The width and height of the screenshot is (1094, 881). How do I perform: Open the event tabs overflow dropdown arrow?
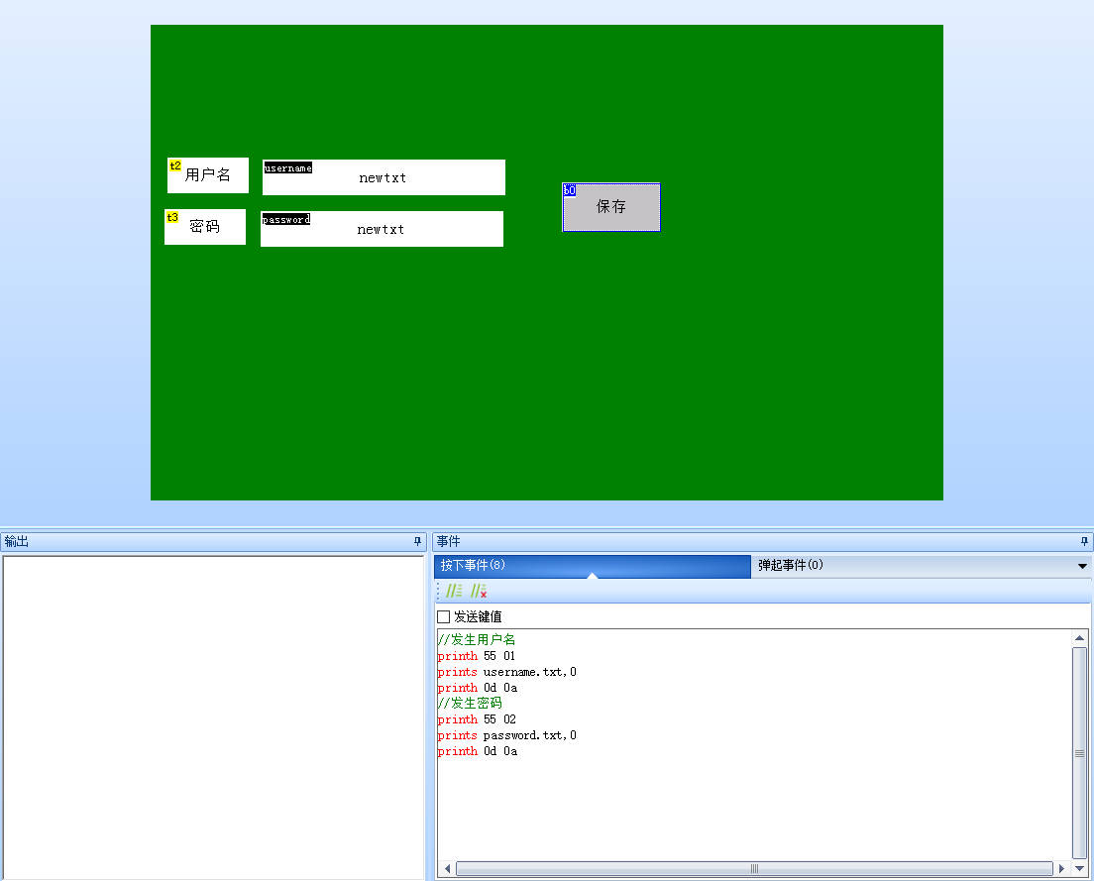point(1081,566)
